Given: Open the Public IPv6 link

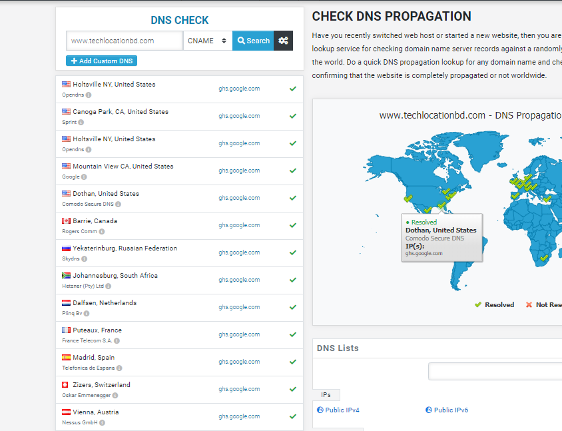Looking at the screenshot, I should pos(450,410).
